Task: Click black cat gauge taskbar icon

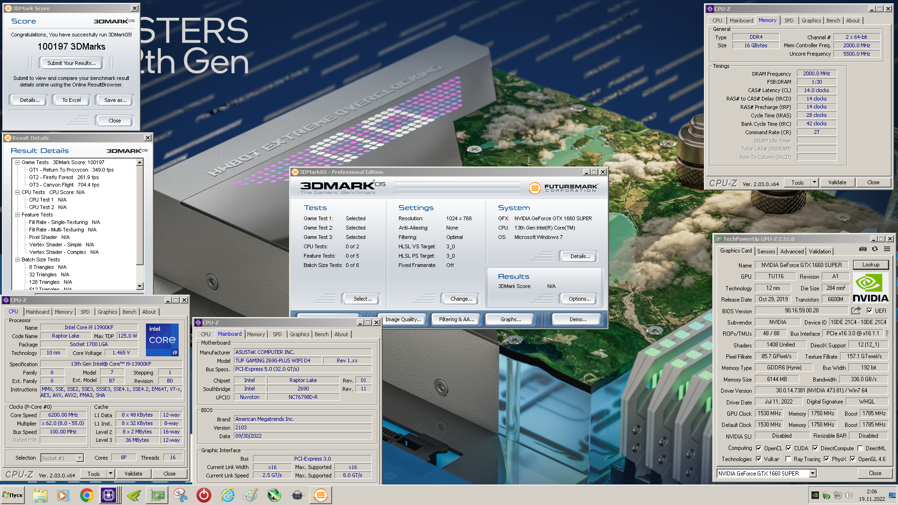Action: coord(297,495)
